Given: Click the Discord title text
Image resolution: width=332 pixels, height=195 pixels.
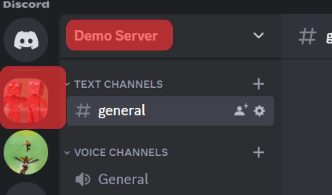Looking at the screenshot, I should coord(26,5).
